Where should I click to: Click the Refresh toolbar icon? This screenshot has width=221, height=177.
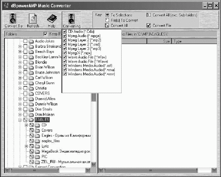click(x=33, y=18)
